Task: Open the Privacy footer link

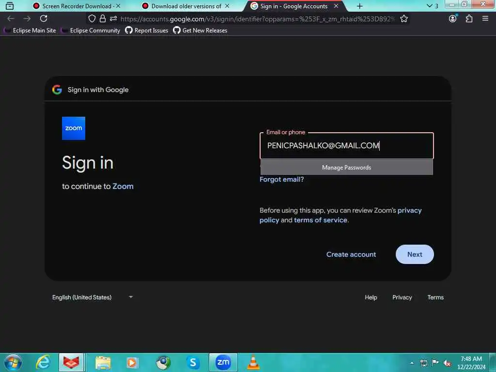Action: 402,297
